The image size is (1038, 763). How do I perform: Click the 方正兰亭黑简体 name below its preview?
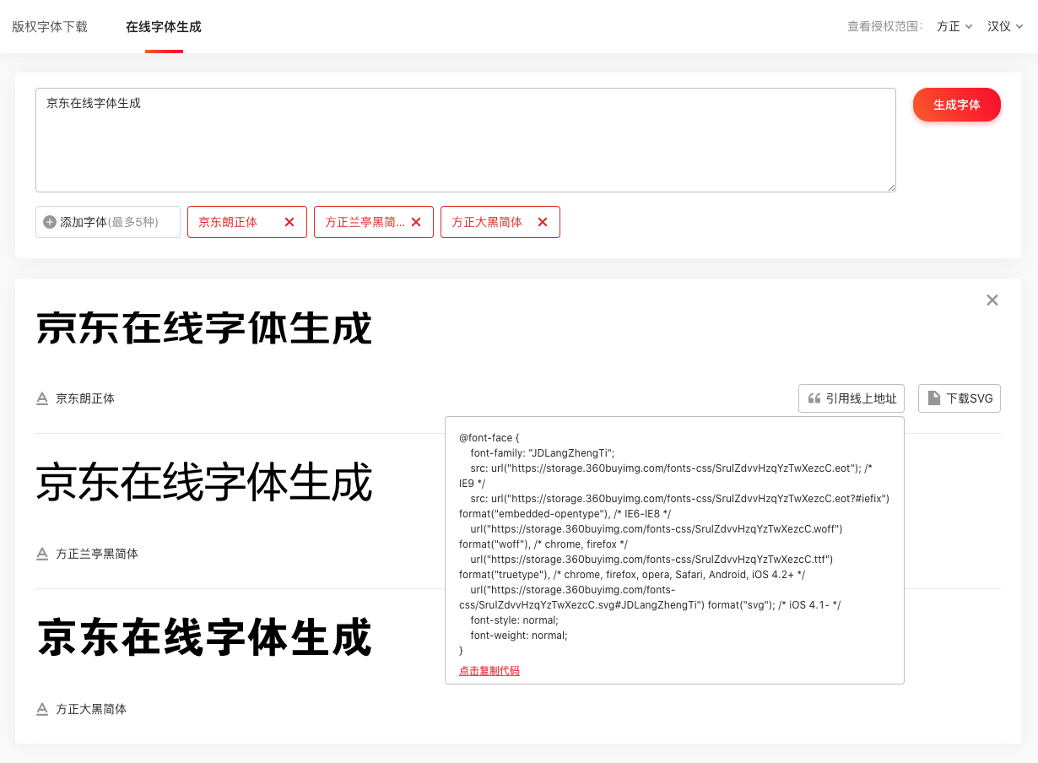97,554
